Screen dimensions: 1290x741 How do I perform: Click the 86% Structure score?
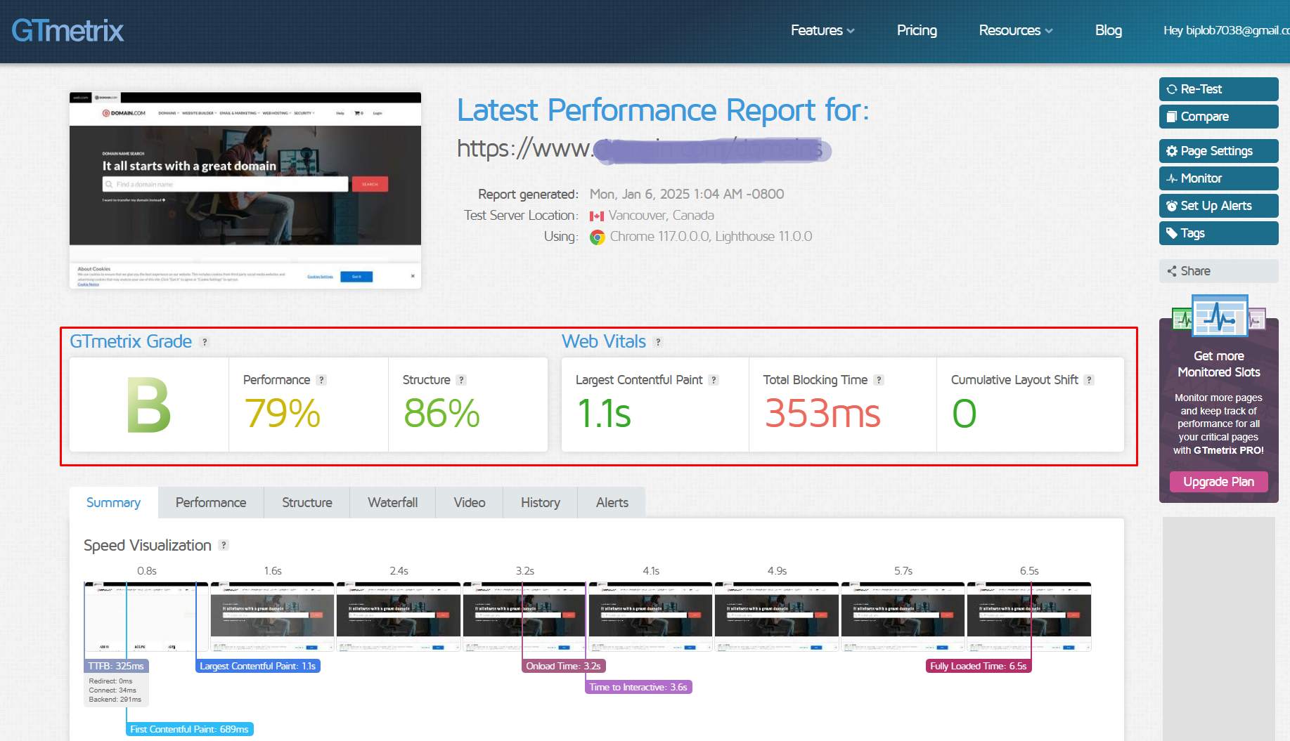441,413
